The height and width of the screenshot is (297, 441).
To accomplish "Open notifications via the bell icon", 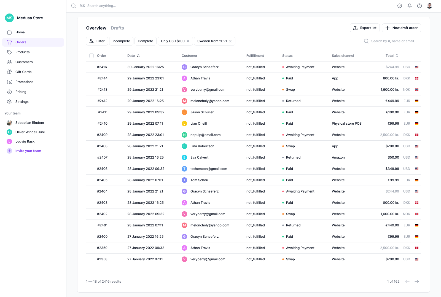I will tap(410, 6).
